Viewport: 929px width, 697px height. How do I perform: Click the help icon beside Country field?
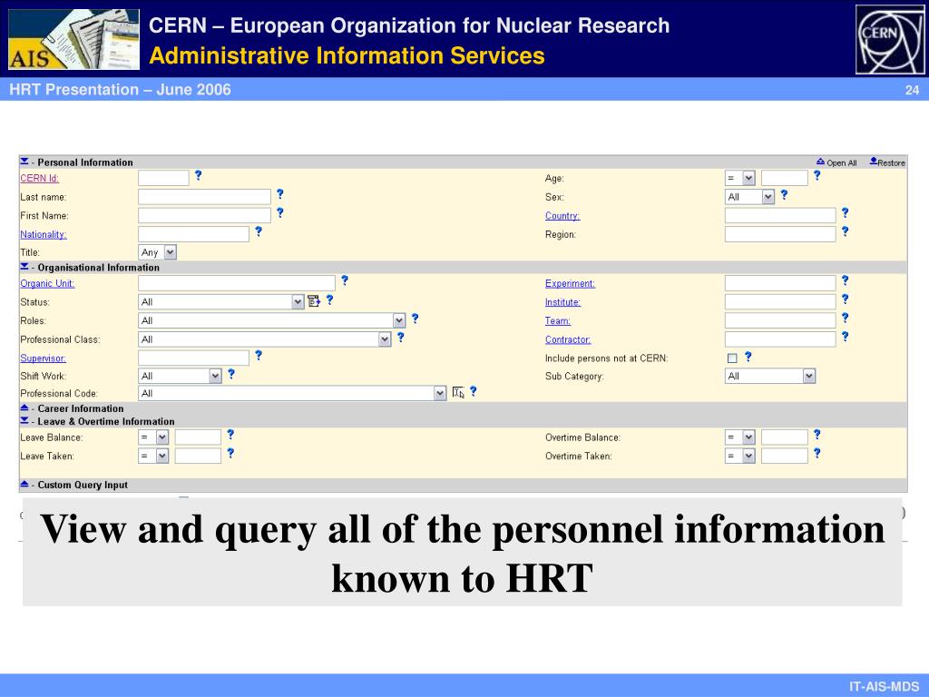point(845,212)
